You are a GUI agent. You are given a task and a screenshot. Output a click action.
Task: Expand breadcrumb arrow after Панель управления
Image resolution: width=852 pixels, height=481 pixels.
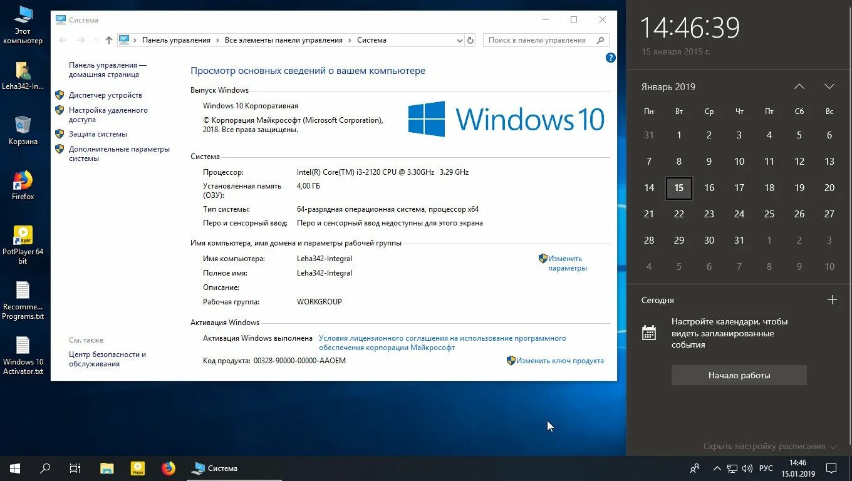[217, 40]
